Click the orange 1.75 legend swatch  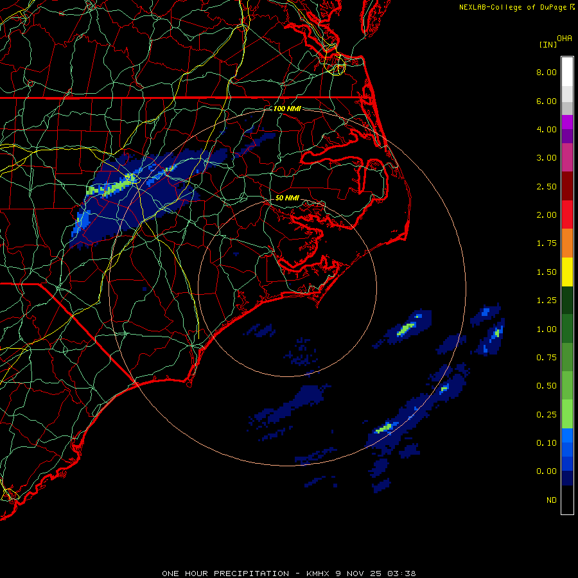[x=567, y=243]
